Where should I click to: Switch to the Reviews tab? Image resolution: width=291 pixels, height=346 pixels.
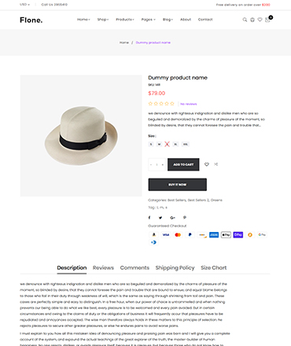click(x=103, y=267)
